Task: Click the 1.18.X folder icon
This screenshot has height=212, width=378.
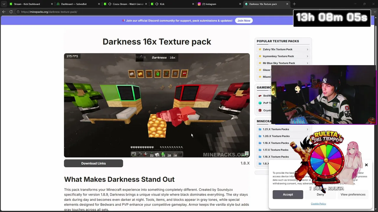Action: pyautogui.click(x=260, y=143)
